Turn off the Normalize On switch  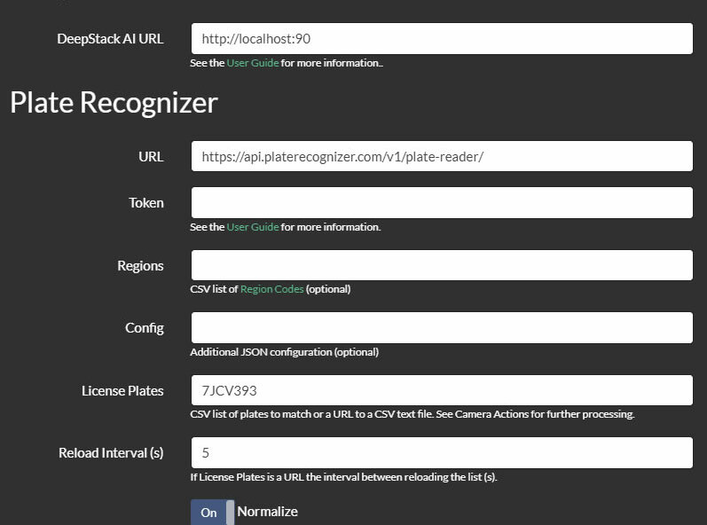(x=212, y=513)
